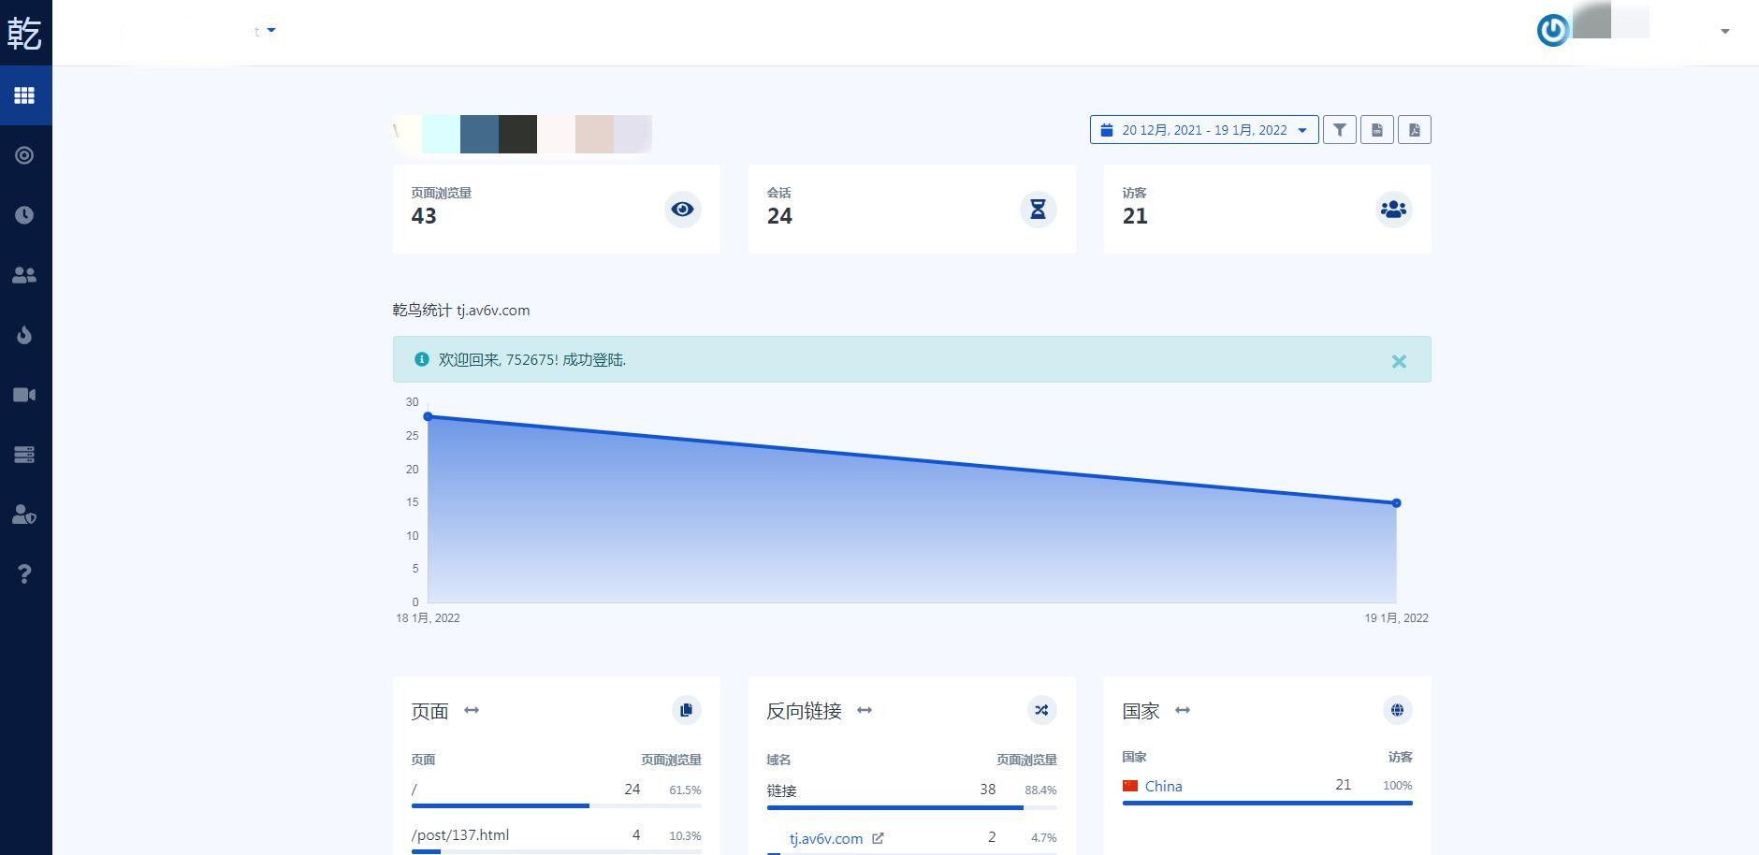Click the China country link
This screenshot has height=855, width=1759.
[x=1163, y=786]
